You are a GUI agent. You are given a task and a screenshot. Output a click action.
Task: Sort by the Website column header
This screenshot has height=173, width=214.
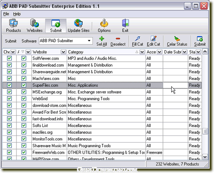(40, 52)
